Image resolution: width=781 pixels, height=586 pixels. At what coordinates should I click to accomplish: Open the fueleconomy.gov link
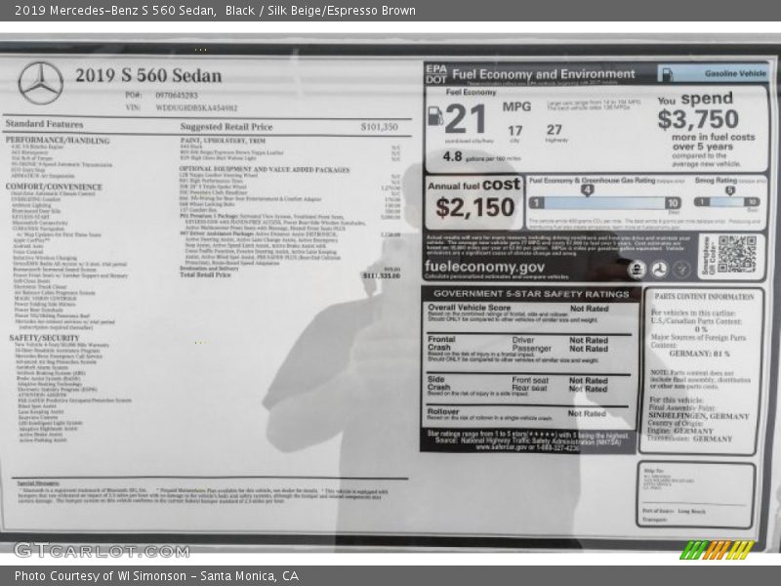[x=484, y=267]
